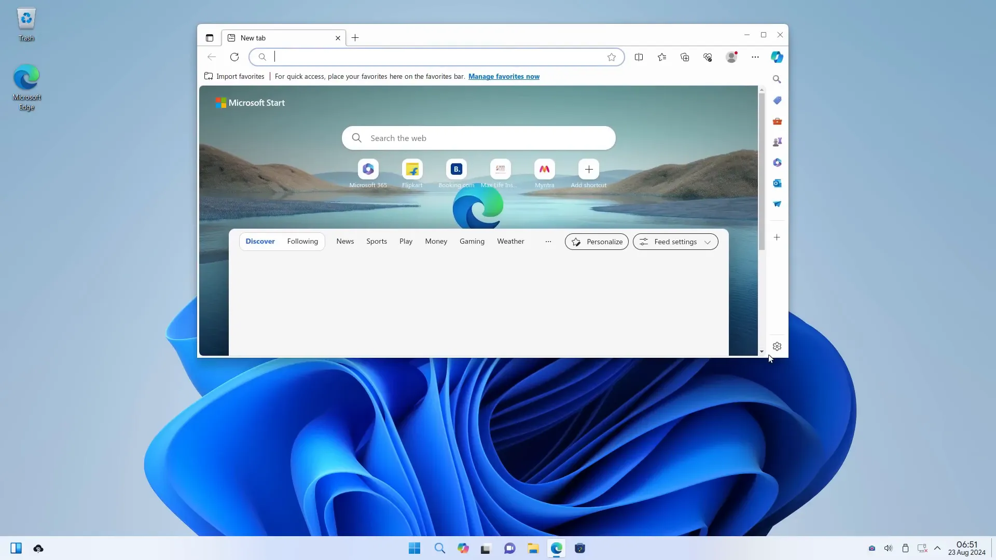
Task: Open Settings and more ellipsis menu
Action: point(755,57)
